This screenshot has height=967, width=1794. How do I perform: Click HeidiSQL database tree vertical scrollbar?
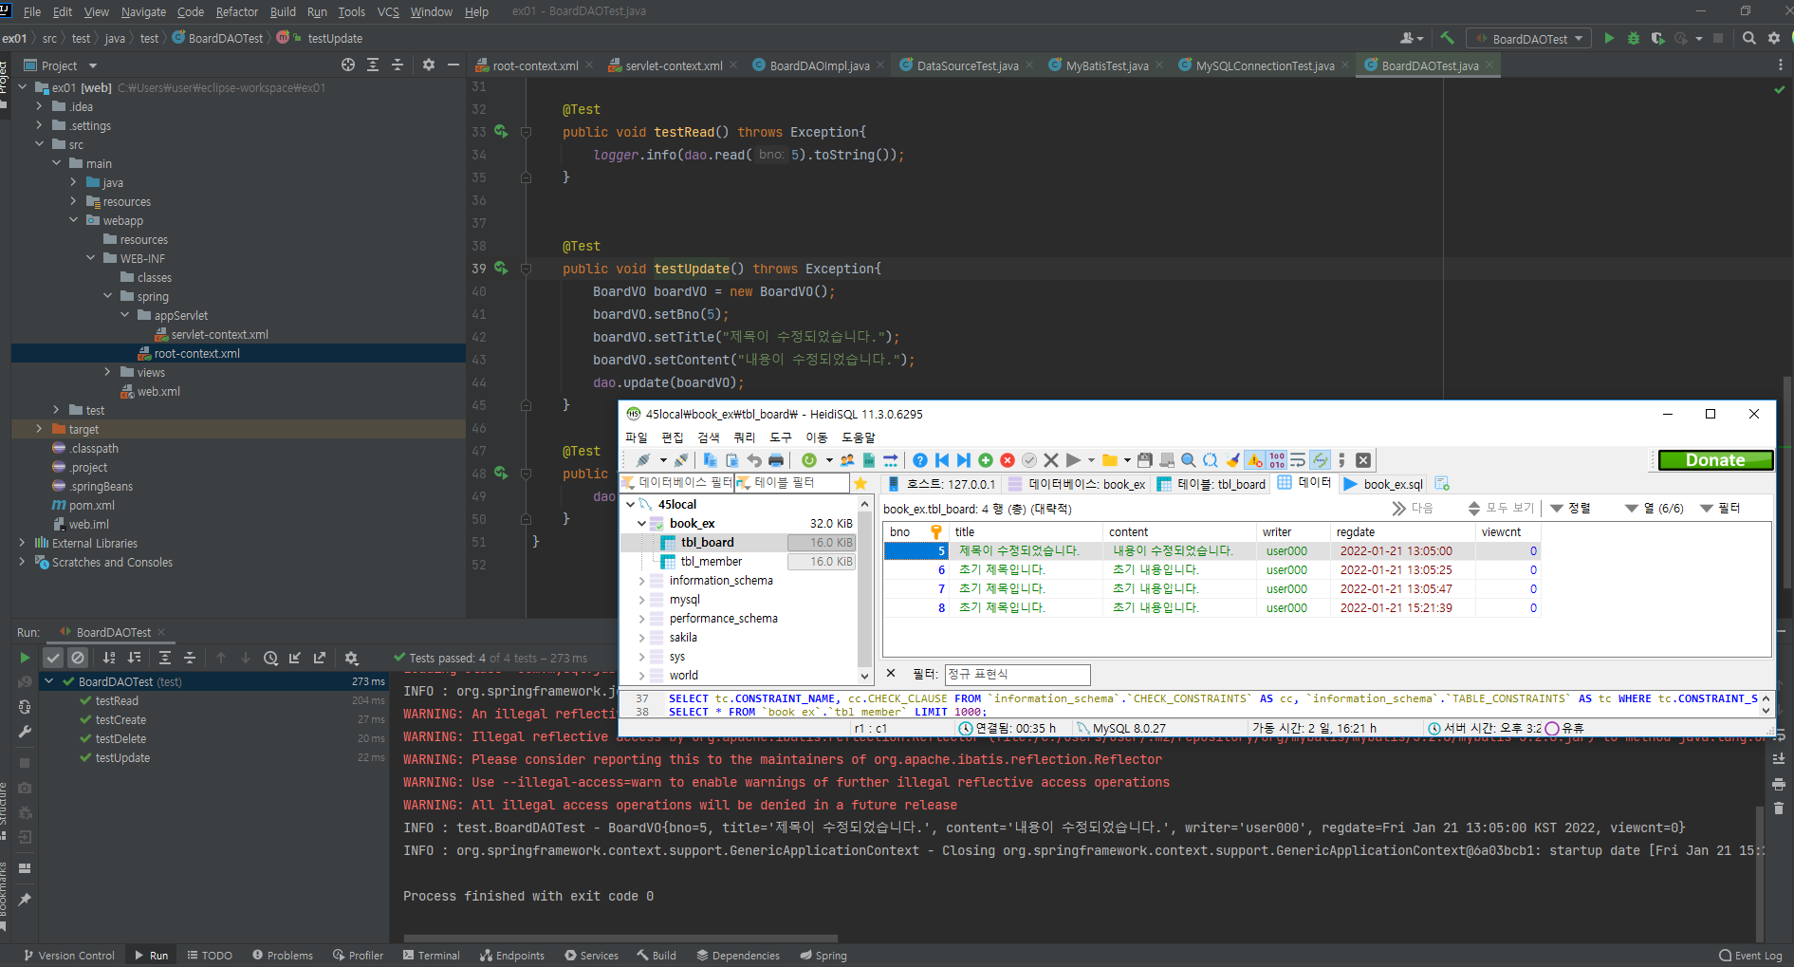click(x=864, y=588)
